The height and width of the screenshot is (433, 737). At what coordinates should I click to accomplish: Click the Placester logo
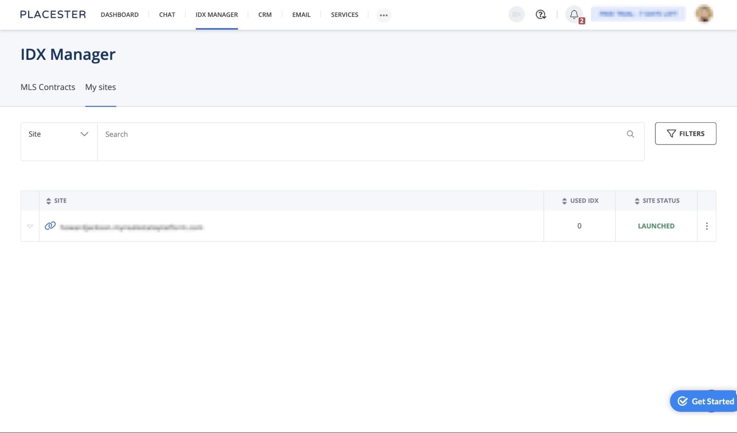tap(53, 14)
